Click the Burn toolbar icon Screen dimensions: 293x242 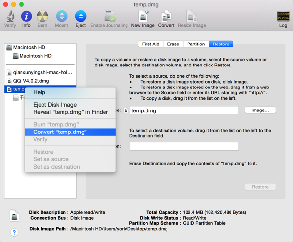[42, 16]
